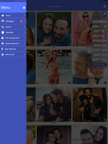Viewport: 108px width, 144px height.
Task: Click the Search magnifier icon
Action: pyautogui.click(x=3, y=27)
